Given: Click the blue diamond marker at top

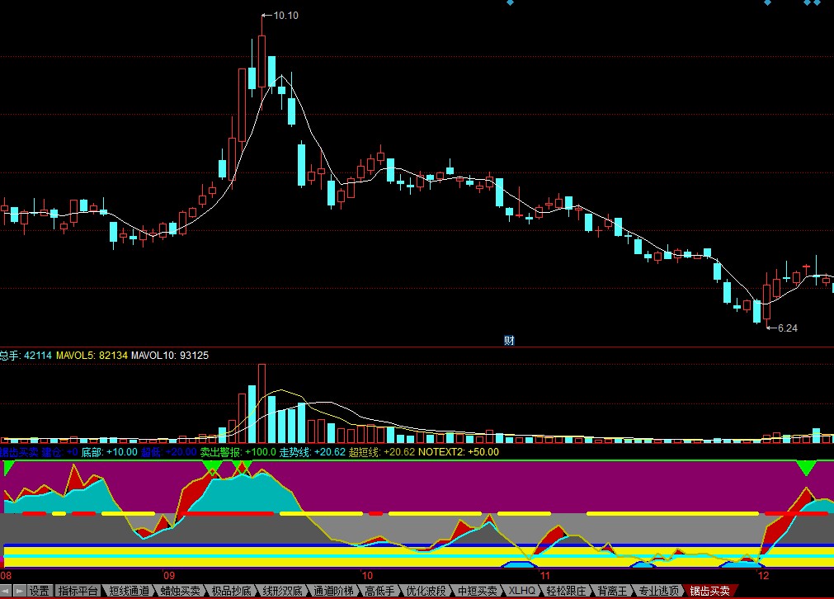Looking at the screenshot, I should [x=510, y=2].
